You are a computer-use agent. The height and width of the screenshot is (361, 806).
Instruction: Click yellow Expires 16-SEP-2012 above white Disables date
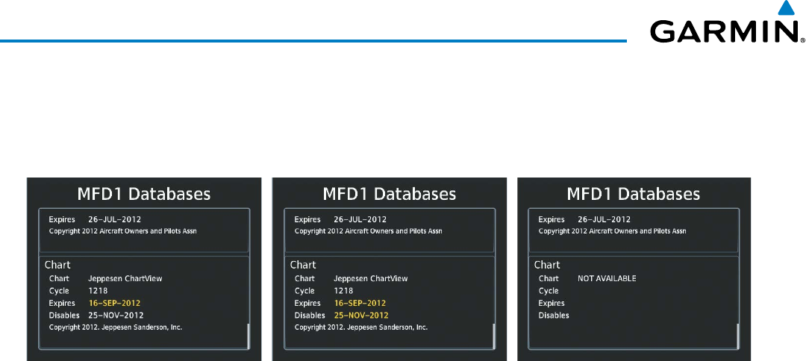click(114, 304)
